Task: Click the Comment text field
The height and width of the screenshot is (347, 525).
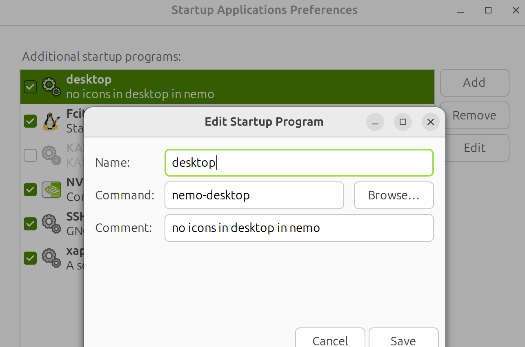Action: [x=299, y=228]
